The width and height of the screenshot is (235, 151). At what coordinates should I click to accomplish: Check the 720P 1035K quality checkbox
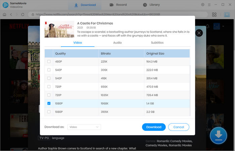click(x=49, y=95)
